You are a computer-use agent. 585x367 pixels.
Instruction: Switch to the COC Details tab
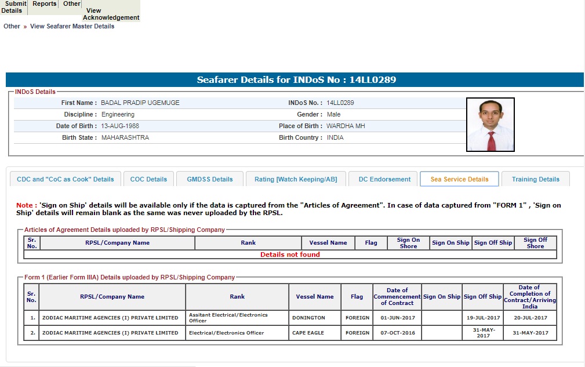pyautogui.click(x=148, y=179)
